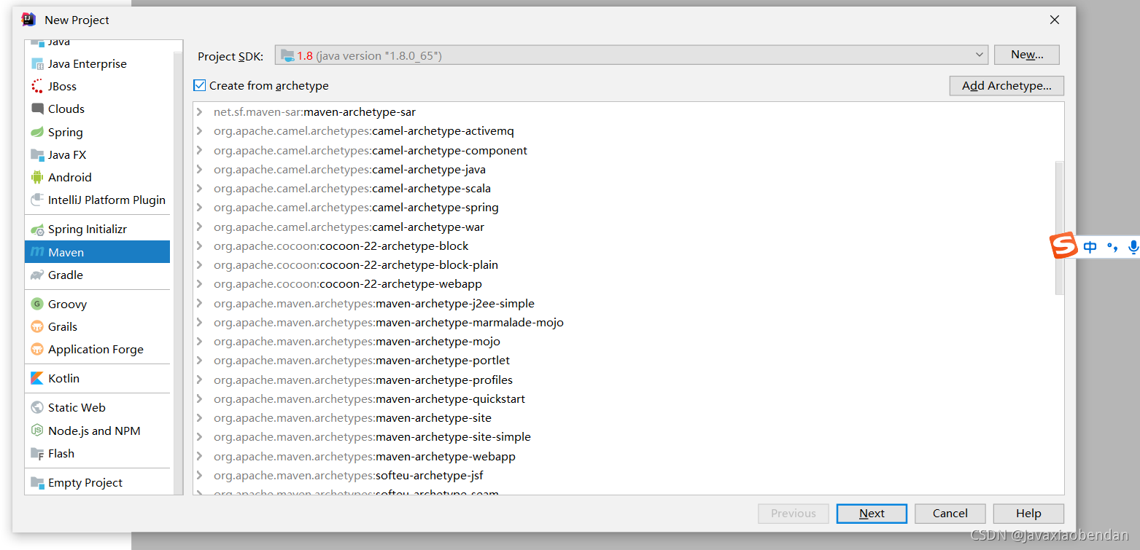
Task: Select maven-archetype-portlet row
Action: 628,361
